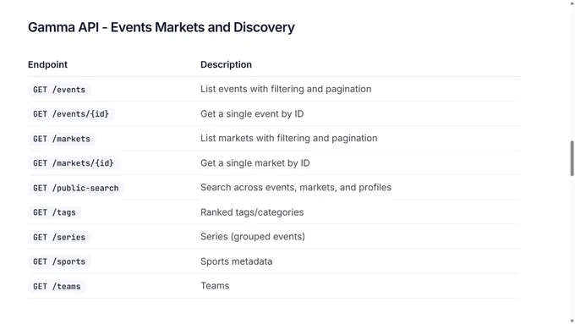This screenshot has width=575, height=324.
Task: Click the 'Ranked tags/categories' description text
Action: [252, 212]
